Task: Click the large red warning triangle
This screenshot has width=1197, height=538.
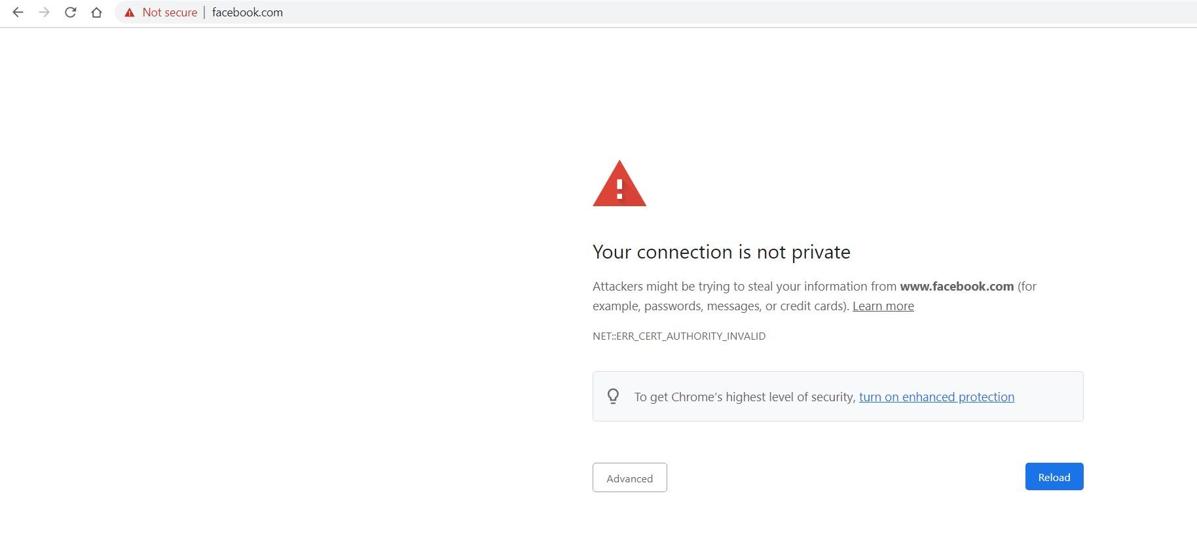Action: pos(619,183)
